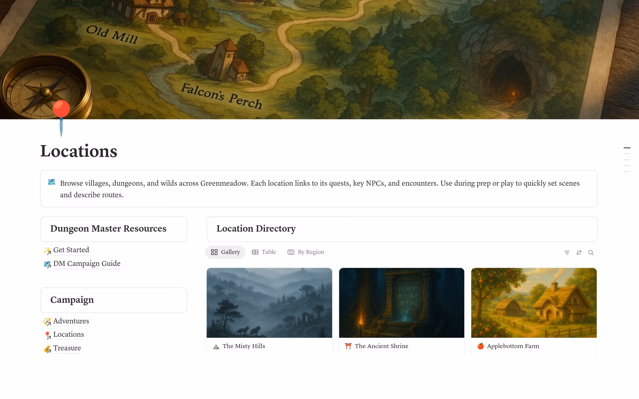Switch to the By Region tab
639x399 pixels.
point(306,252)
